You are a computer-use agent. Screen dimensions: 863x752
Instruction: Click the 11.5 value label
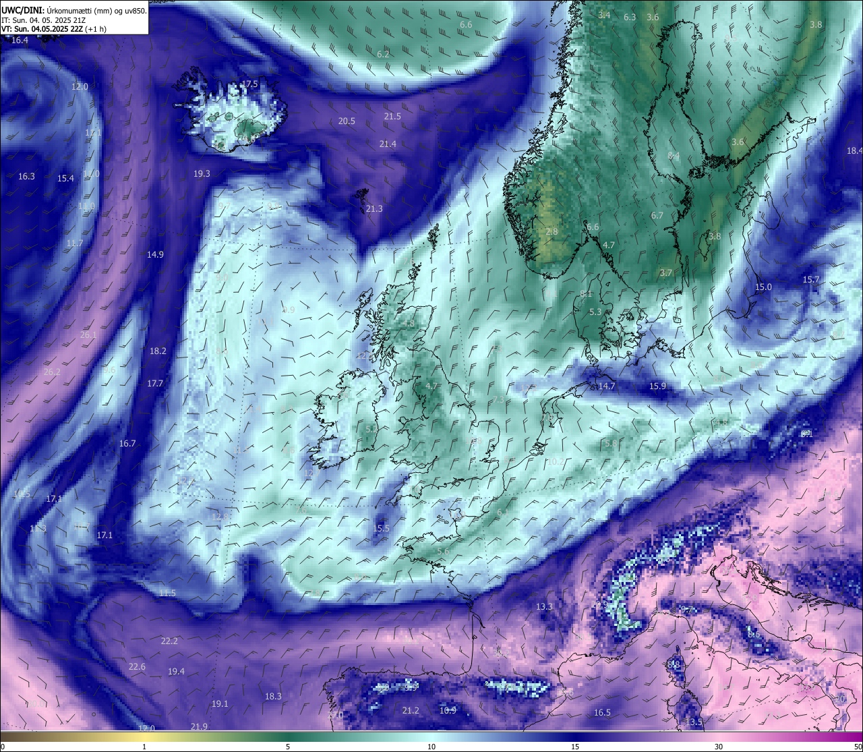pos(167,594)
